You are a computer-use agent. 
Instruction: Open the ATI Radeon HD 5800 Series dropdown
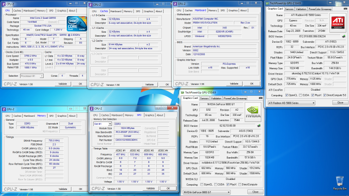pos(291,103)
